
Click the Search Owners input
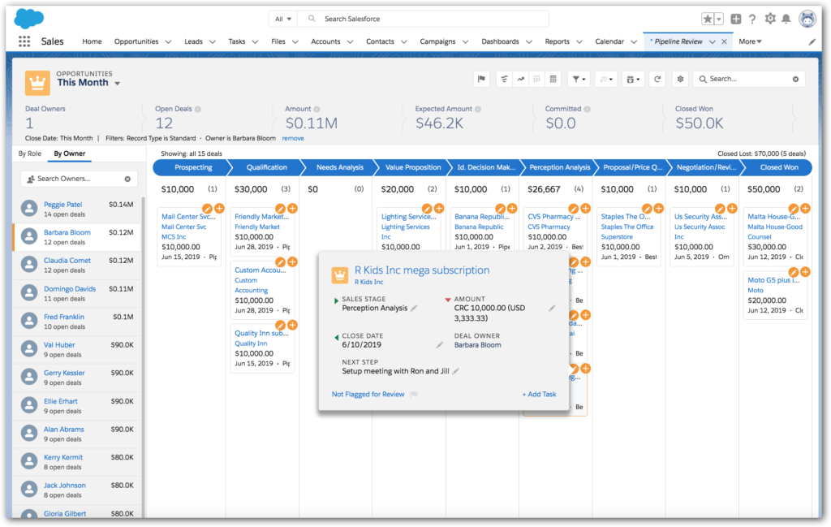point(79,179)
